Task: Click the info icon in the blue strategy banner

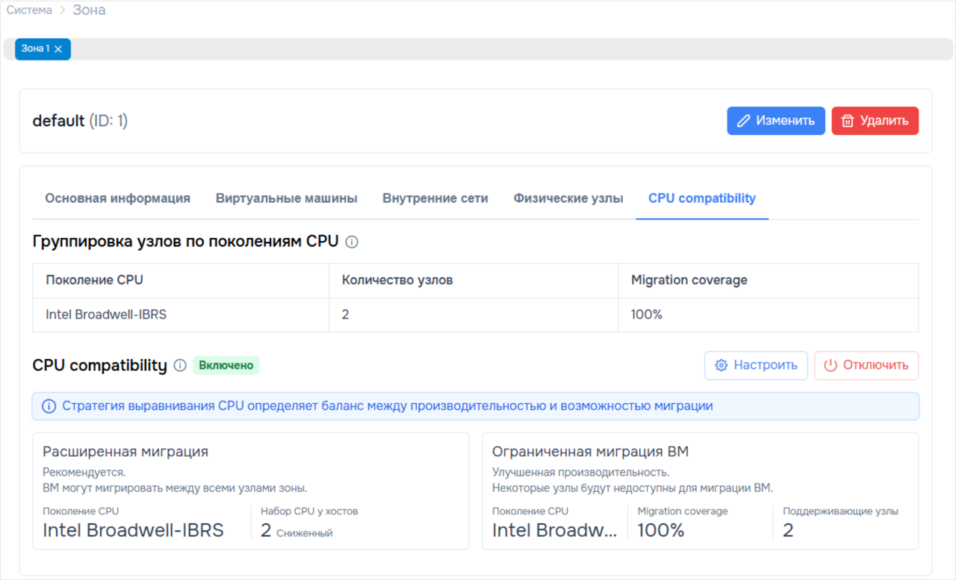Action: (x=49, y=407)
